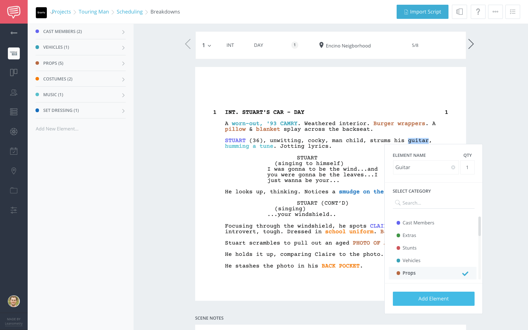
Task: Click the Add Element button
Action: coord(434,299)
